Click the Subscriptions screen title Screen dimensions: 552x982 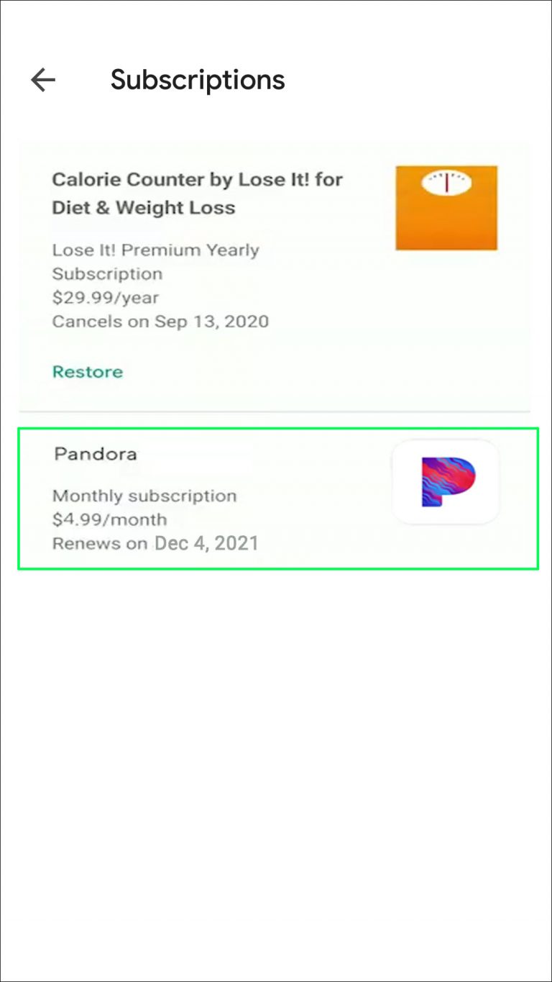point(197,80)
